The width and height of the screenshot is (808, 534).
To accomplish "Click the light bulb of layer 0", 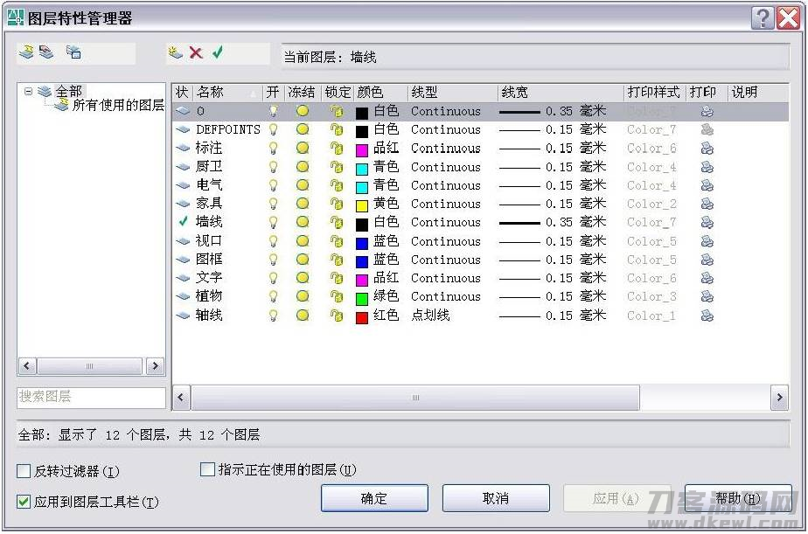I will coord(274,111).
